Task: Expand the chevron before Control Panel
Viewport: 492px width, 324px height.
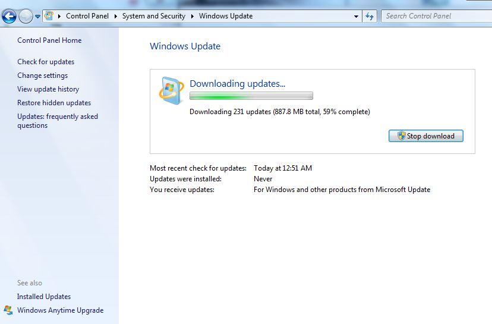Action: (x=59, y=16)
